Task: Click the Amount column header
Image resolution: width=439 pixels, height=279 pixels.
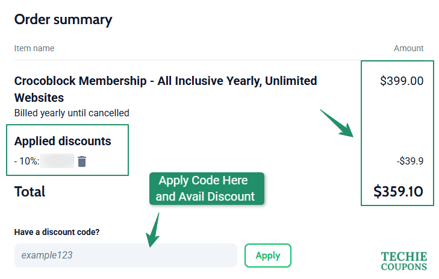Action: tap(408, 48)
